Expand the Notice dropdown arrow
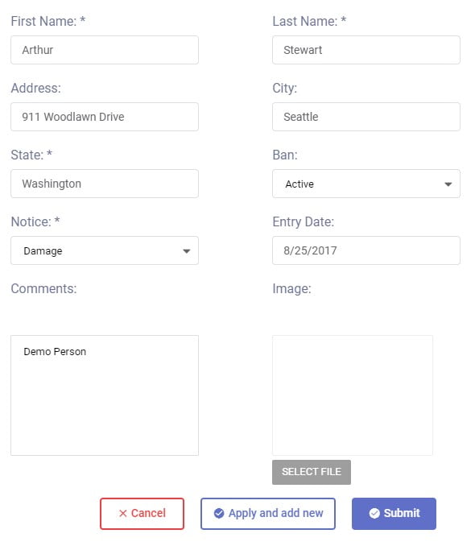This screenshot has height=546, width=475. pos(187,251)
